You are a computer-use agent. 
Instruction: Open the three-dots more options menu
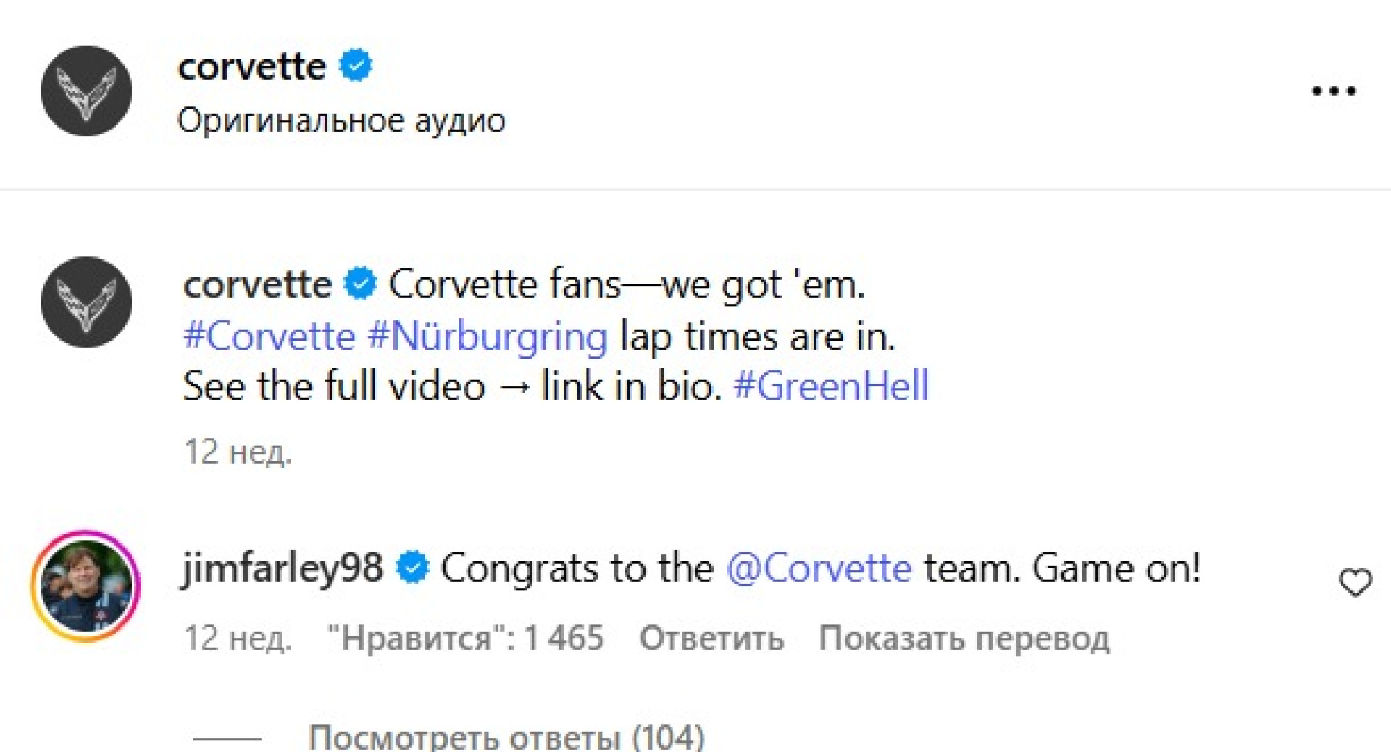(x=1333, y=91)
